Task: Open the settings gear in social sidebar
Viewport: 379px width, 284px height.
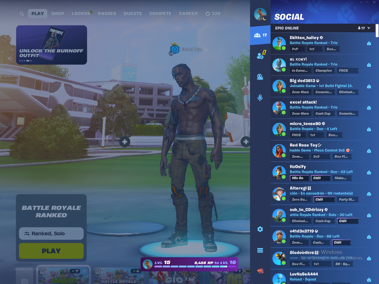Action: click(x=260, y=229)
